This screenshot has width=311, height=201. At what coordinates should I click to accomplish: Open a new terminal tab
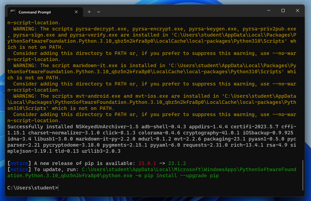pyautogui.click(x=89, y=12)
